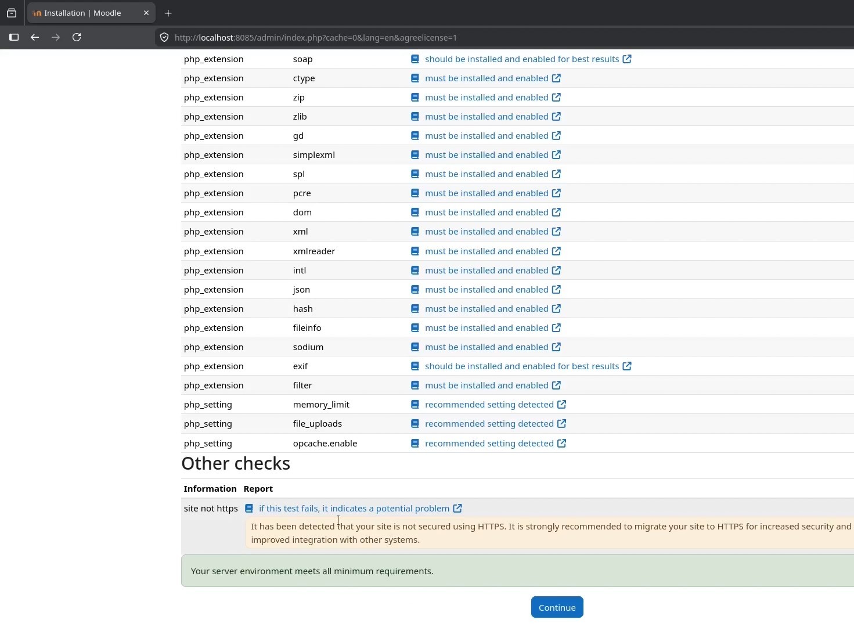The width and height of the screenshot is (854, 627).
Task: Open gd 'must be installed and enabled' link
Action: [x=487, y=136]
